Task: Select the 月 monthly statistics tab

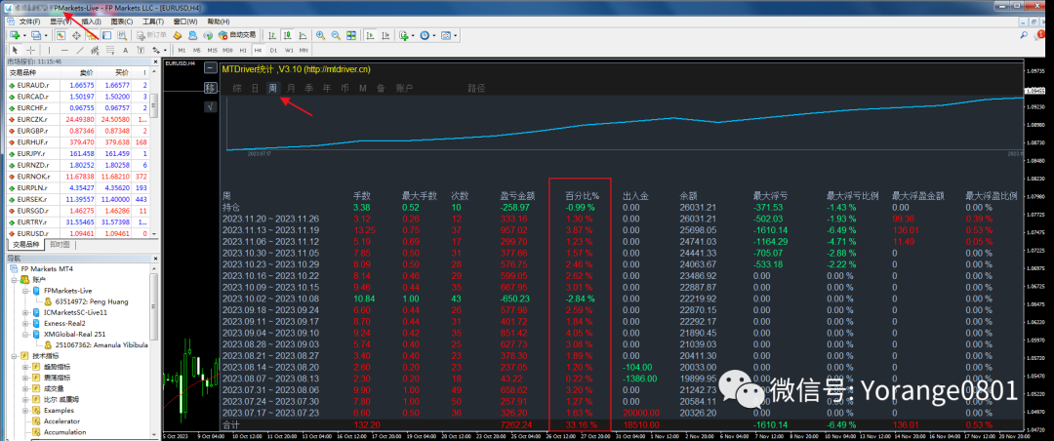Action: 291,88
